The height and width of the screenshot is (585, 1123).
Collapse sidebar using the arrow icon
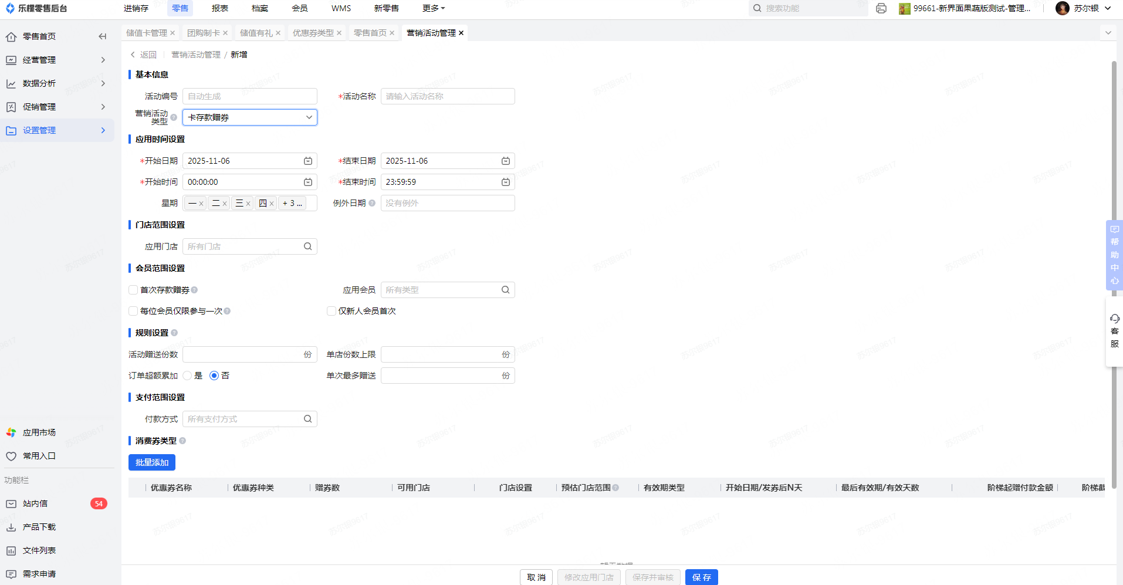point(103,36)
